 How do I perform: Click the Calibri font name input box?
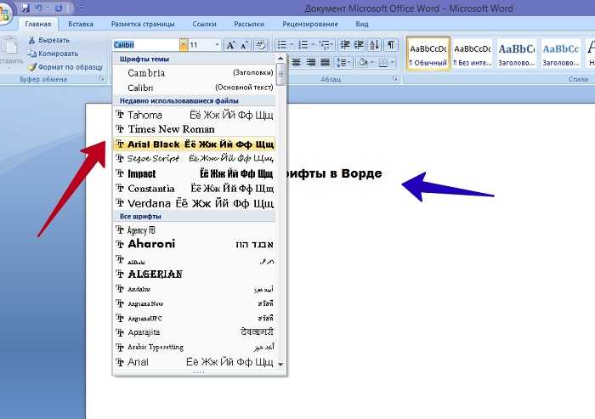[x=145, y=45]
